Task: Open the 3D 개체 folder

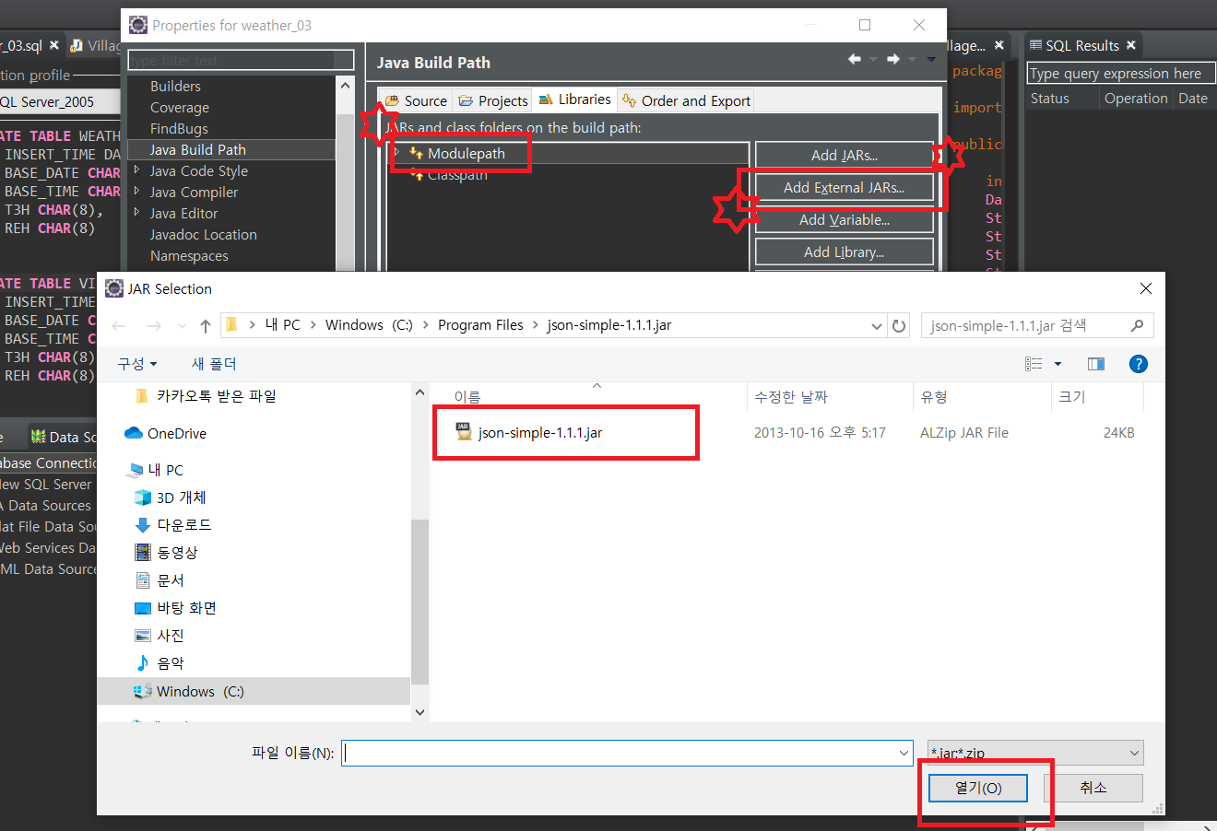Action: [171, 497]
